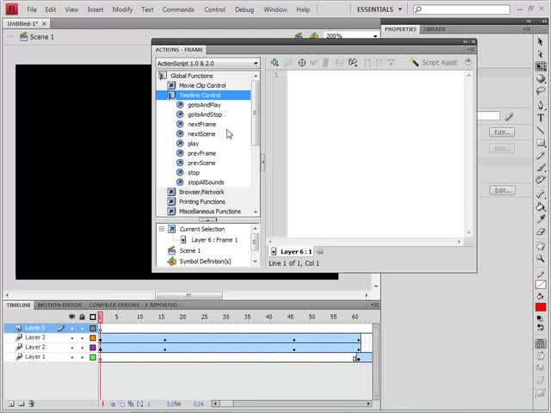Select the Hand tool
The height and width of the screenshot is (413, 551).
[x=541, y=244]
